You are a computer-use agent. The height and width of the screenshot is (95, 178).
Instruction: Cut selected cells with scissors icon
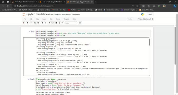pyautogui.click(x=31, y=23)
